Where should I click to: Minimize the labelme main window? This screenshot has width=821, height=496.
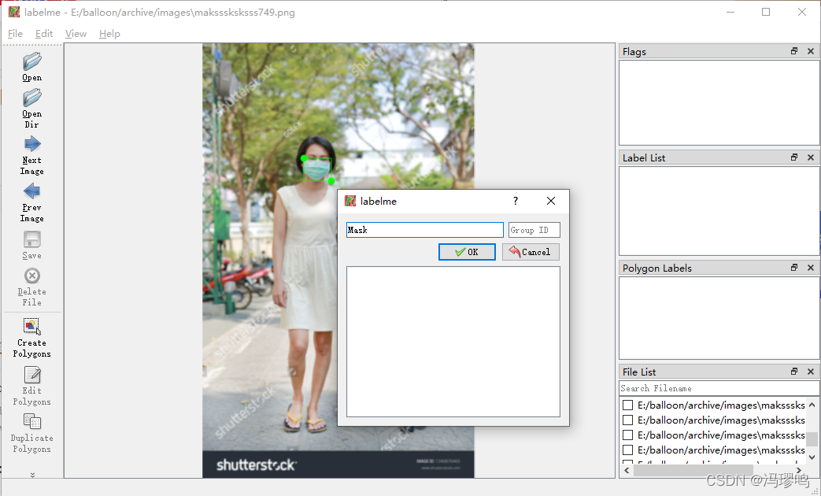coord(730,12)
